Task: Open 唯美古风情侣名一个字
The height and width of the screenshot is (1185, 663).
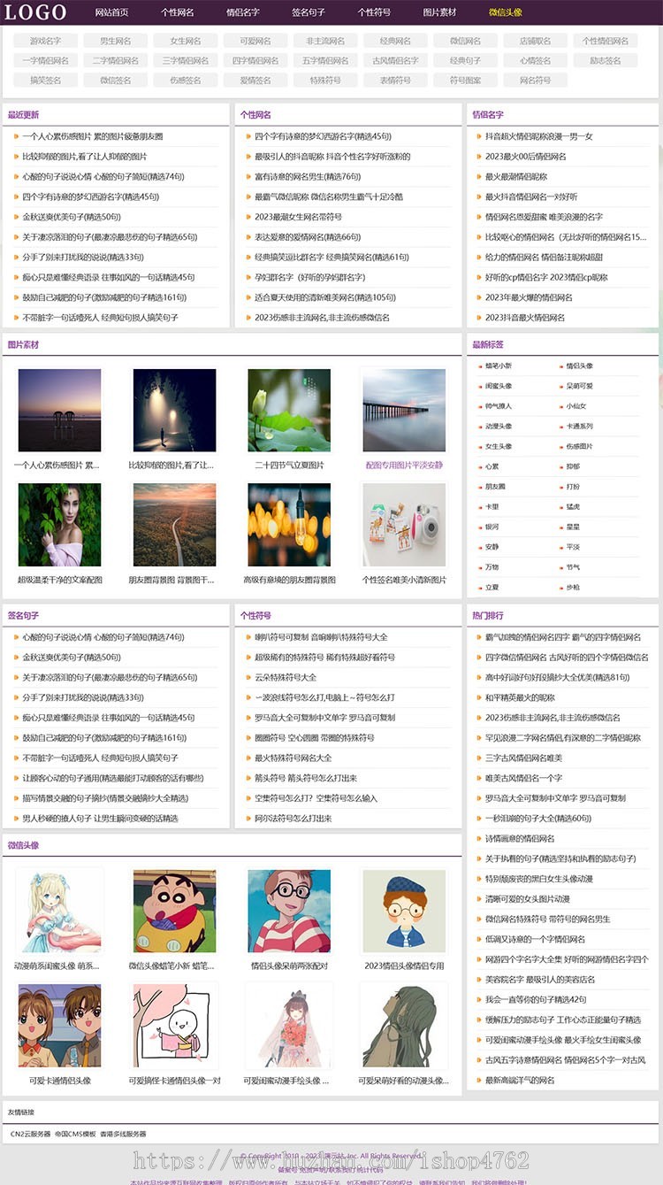Action: coord(523,778)
